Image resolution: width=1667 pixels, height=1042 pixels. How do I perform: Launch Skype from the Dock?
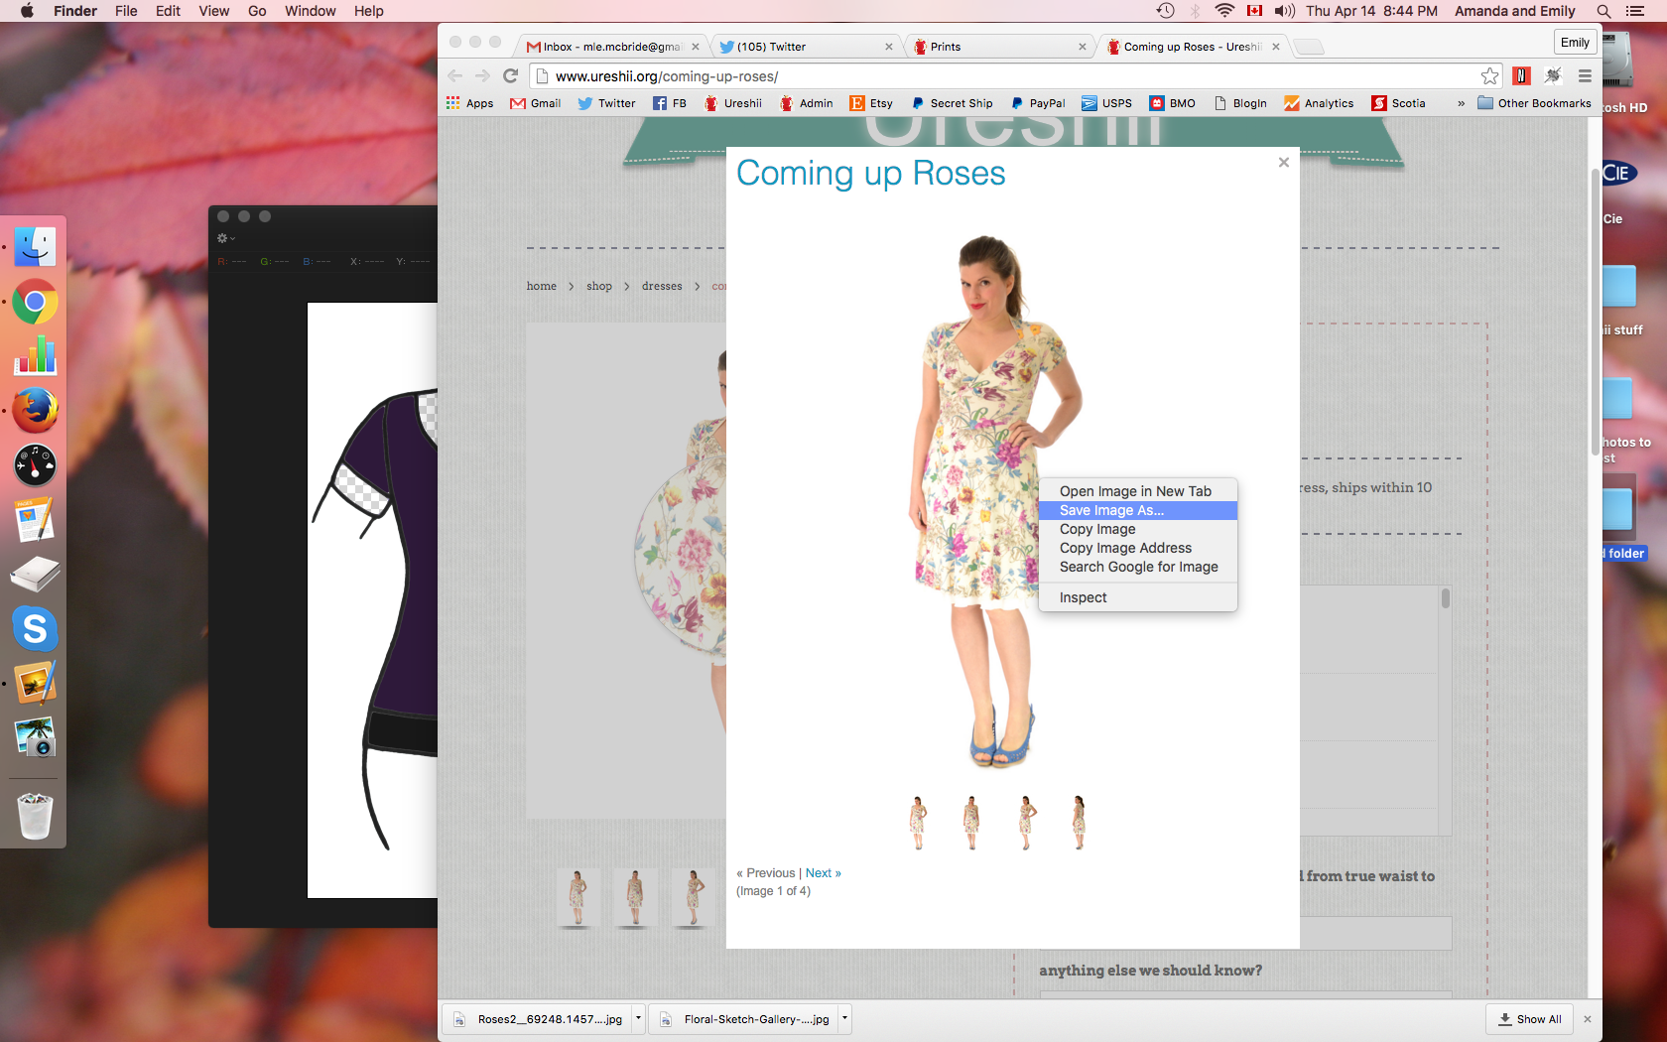pyautogui.click(x=35, y=628)
